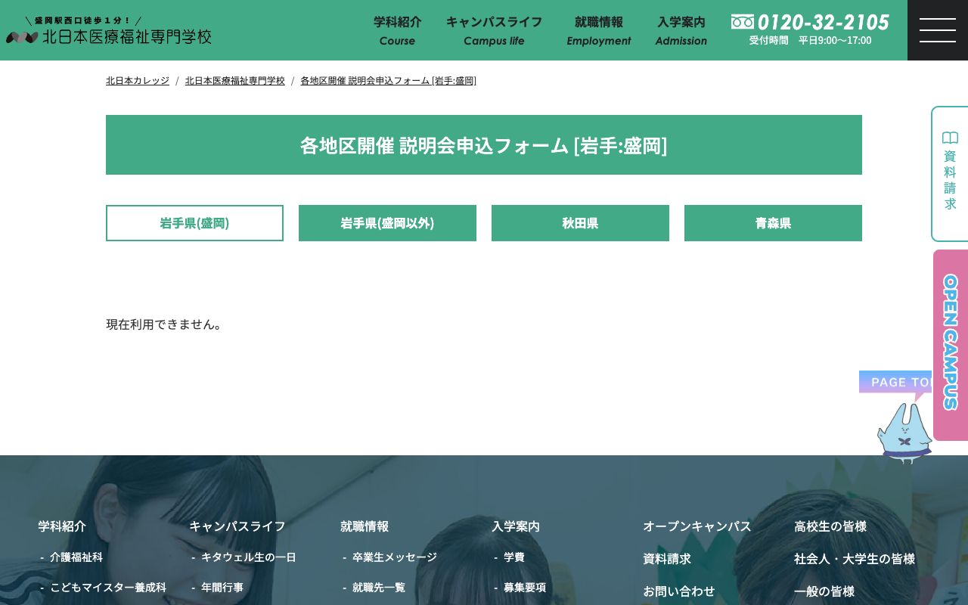Click the PAGE TOP speech bubble

click(895, 383)
